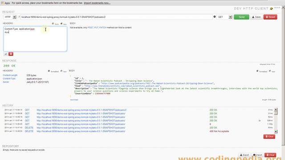This screenshot has height=160, width=285.
Task: Click Import bookmarks now link
Action: tap(97, 3)
